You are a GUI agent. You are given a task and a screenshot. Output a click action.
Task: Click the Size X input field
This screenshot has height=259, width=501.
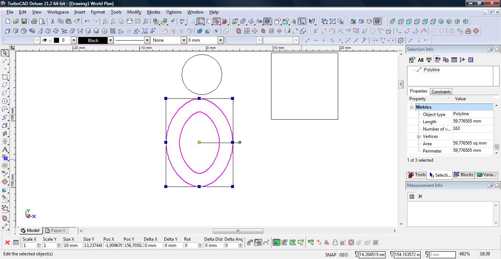pos(72,245)
